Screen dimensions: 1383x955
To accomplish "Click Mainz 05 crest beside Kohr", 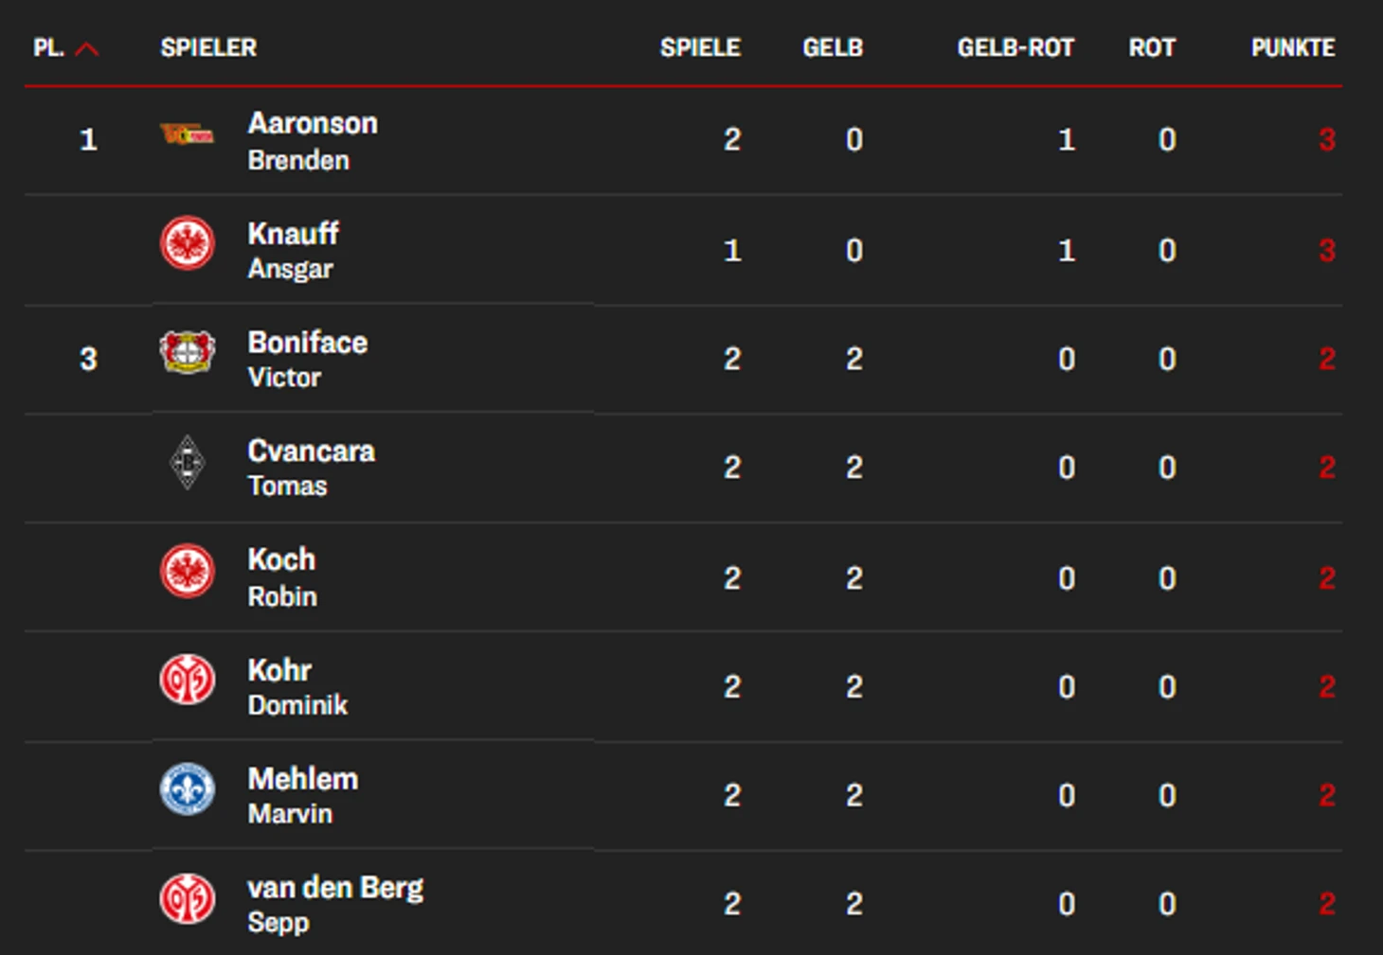I will tap(187, 681).
